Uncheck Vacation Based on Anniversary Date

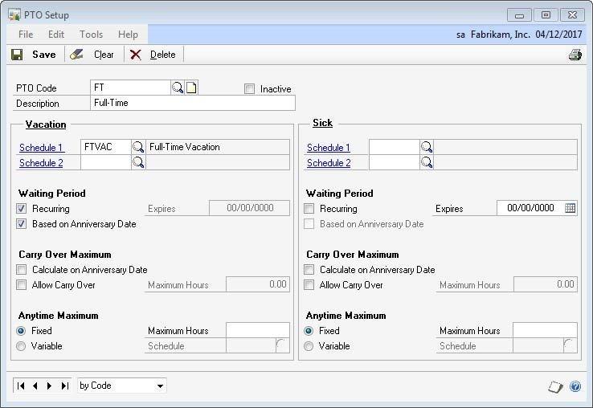click(21, 224)
